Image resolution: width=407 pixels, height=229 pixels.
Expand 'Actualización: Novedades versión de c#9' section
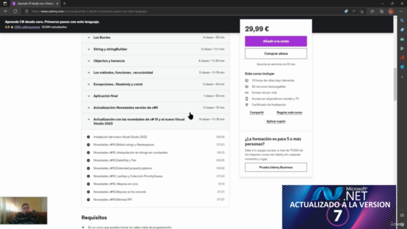pyautogui.click(x=155, y=108)
